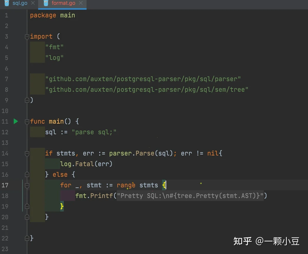The image size is (308, 254).
Task: Collapse the for loop fold marker on line 17
Action: pos(27,185)
